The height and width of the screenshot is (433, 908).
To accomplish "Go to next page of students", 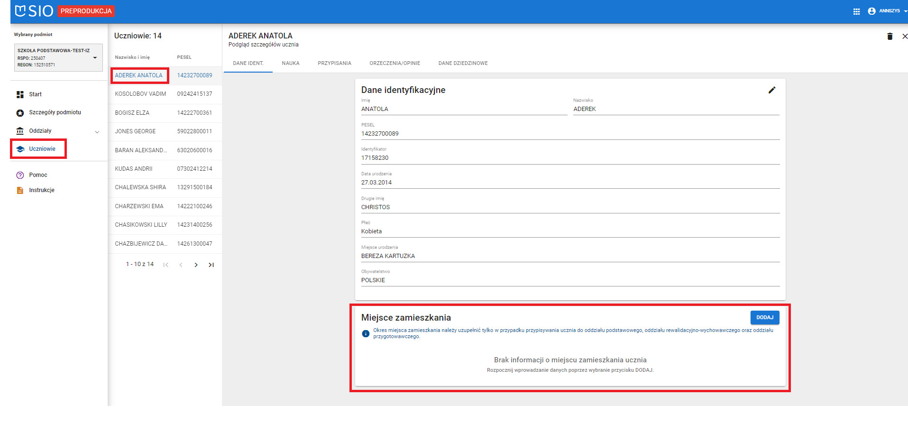I will [x=196, y=265].
